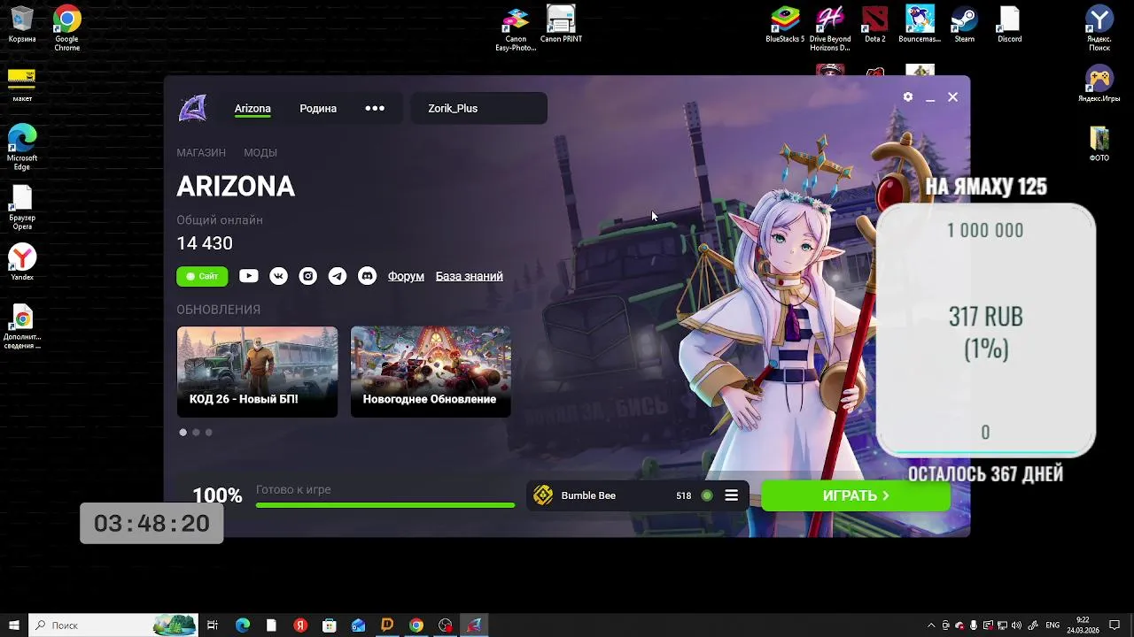
Task: Open the Instagram social link icon
Action: [x=307, y=276]
